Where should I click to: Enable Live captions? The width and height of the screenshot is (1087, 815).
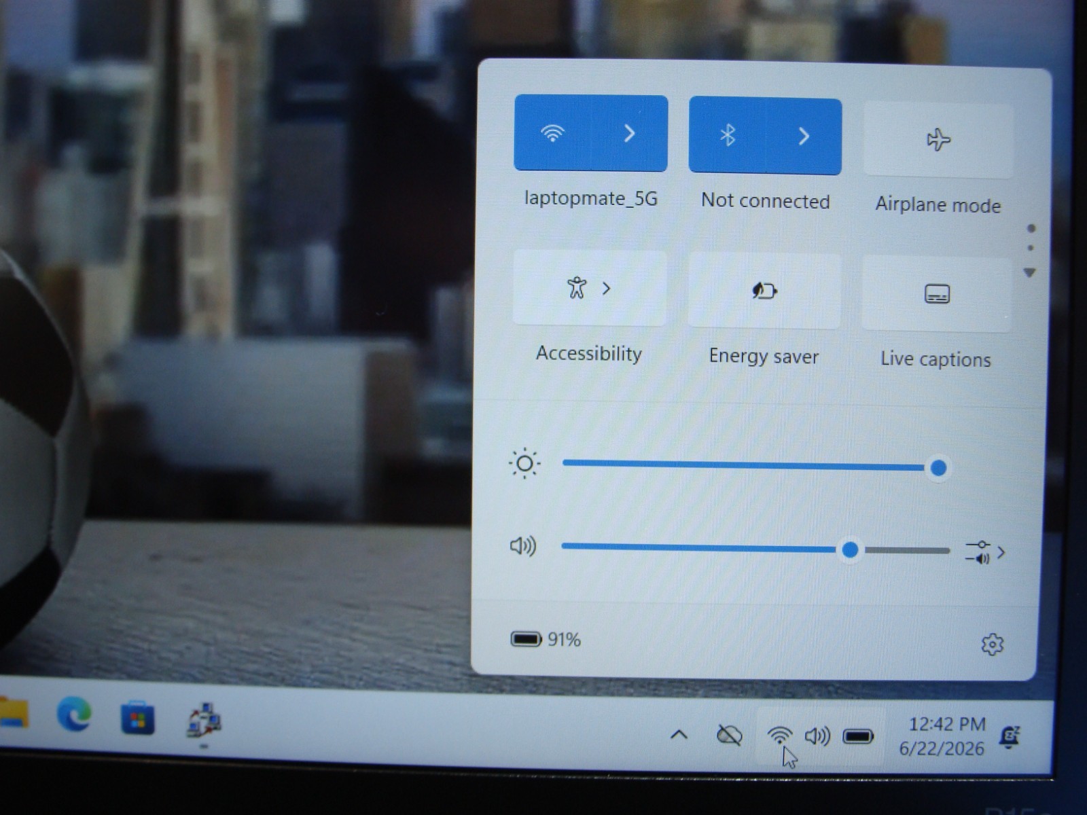click(x=937, y=294)
